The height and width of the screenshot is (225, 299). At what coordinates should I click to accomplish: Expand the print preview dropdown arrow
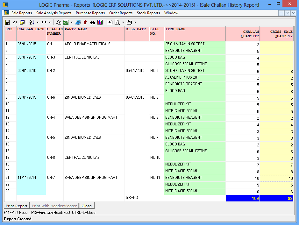tap(123, 22)
